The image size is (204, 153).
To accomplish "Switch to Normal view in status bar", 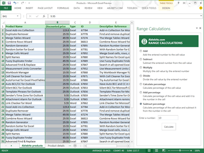I will coord(149,151).
